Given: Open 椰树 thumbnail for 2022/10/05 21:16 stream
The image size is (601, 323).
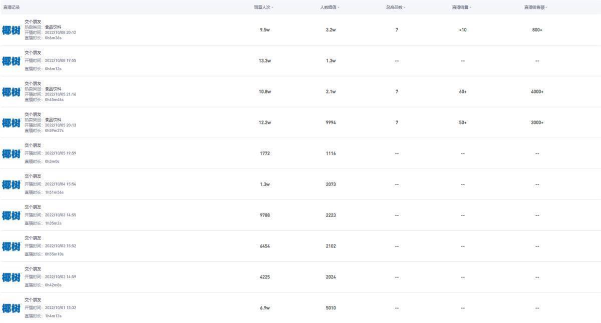Looking at the screenshot, I should pyautogui.click(x=11, y=92).
